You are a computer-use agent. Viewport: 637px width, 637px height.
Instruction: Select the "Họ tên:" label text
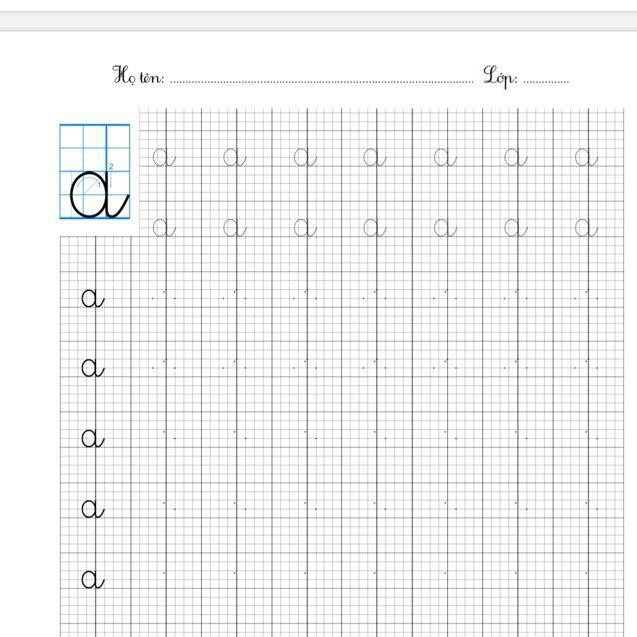coord(139,75)
